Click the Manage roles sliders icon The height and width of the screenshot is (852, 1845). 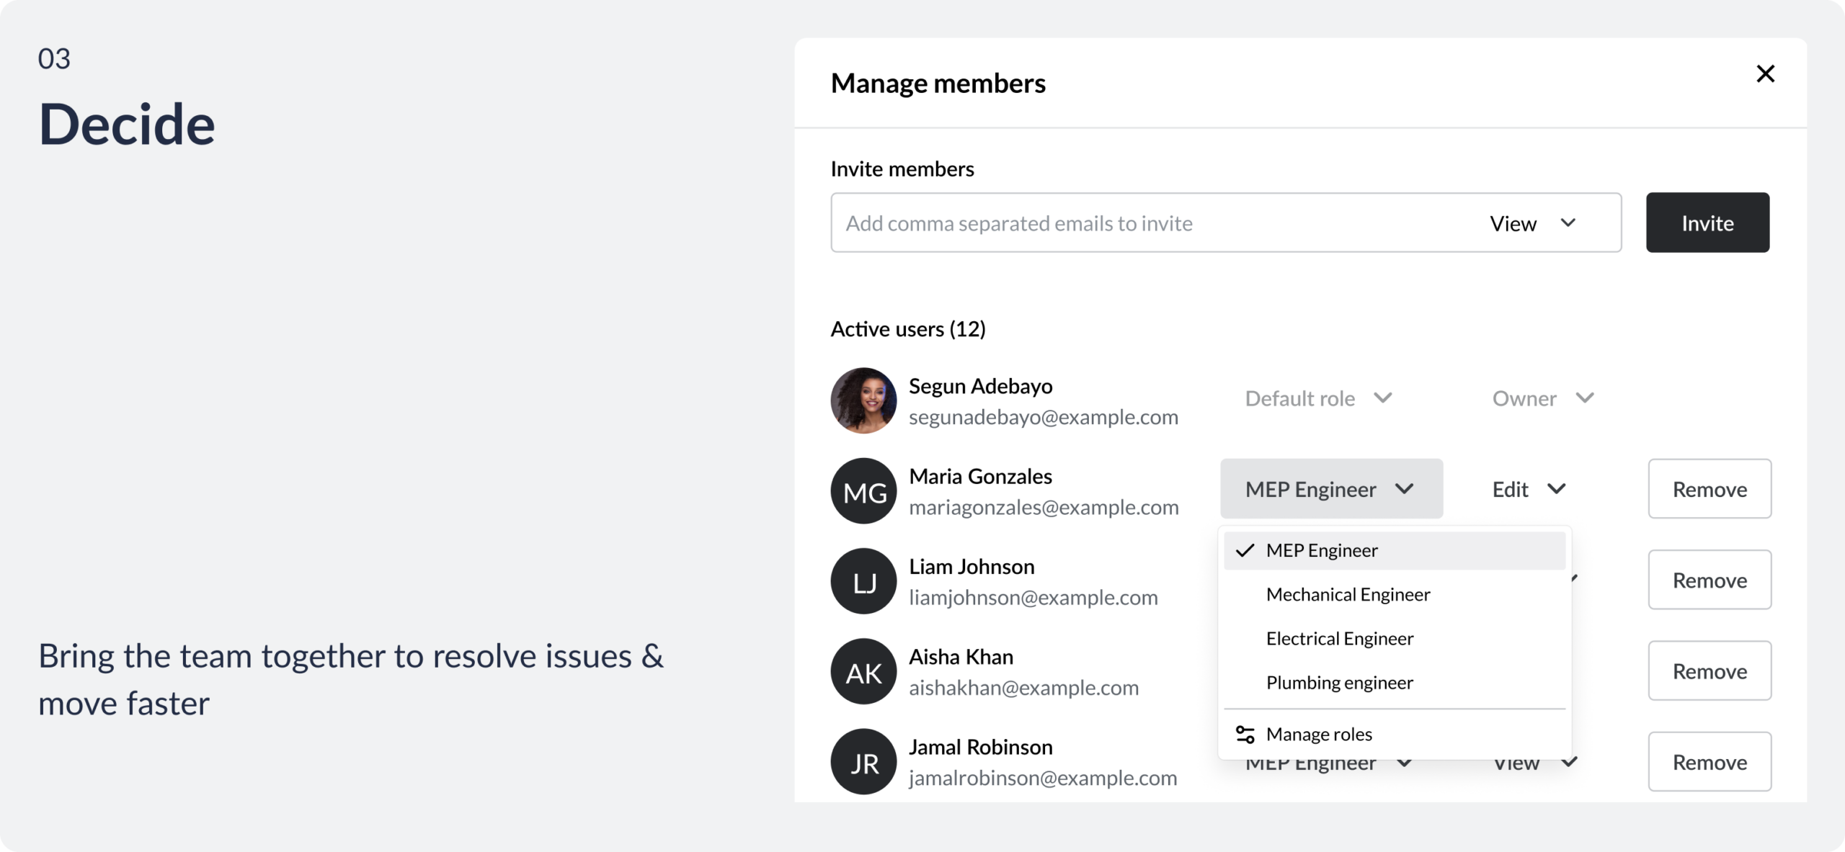click(1245, 734)
